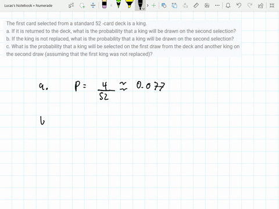The height and width of the screenshot is (209, 279).
Task: Share the notebook page
Action: click(x=260, y=5)
